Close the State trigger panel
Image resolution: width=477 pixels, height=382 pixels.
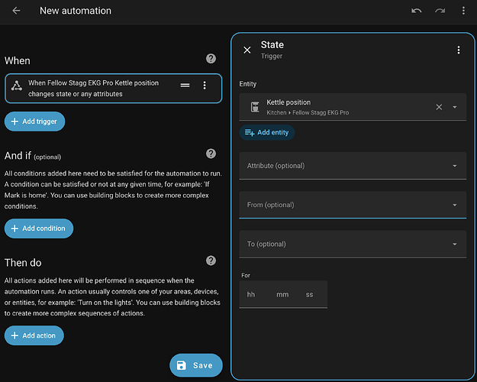click(247, 50)
